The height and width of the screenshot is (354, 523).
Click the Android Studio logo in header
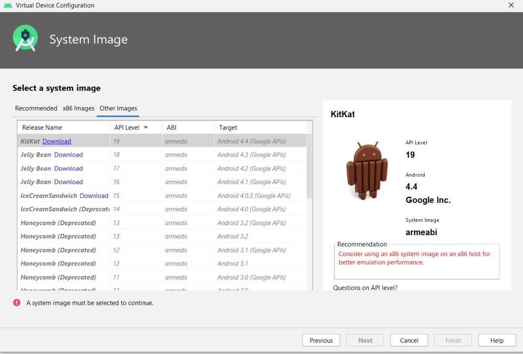click(x=25, y=38)
